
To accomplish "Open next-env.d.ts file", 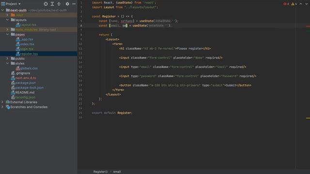I will coord(26,78).
